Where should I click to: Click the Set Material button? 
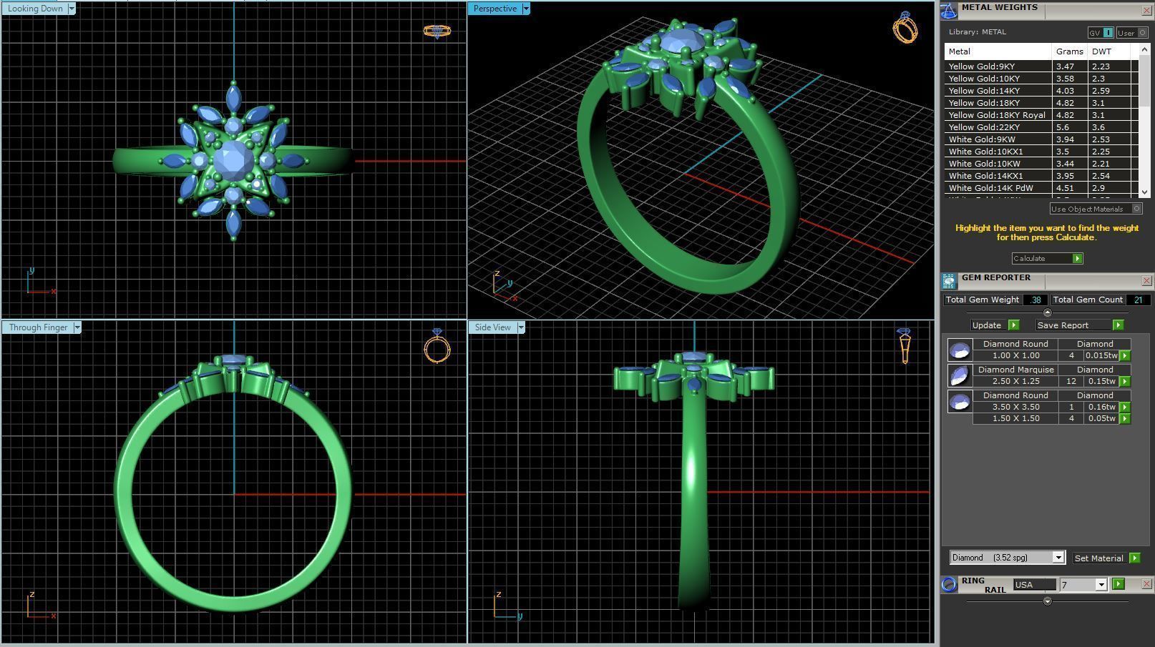coord(1100,558)
